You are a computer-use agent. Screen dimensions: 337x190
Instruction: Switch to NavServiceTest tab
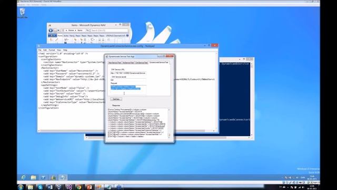(x=115, y=63)
